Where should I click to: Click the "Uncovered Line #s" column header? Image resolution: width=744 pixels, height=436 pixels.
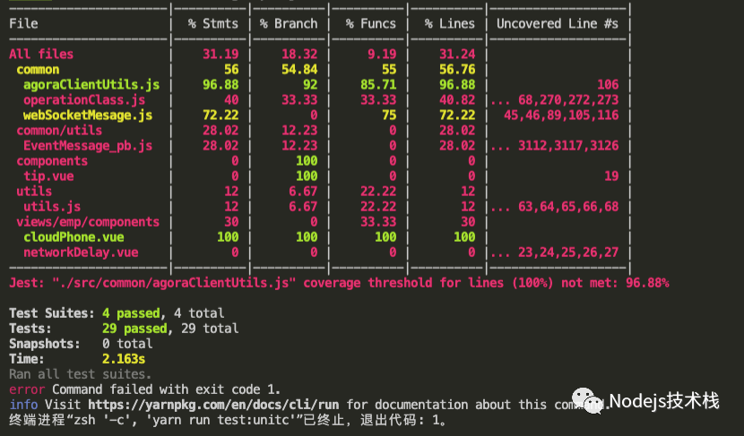click(557, 23)
